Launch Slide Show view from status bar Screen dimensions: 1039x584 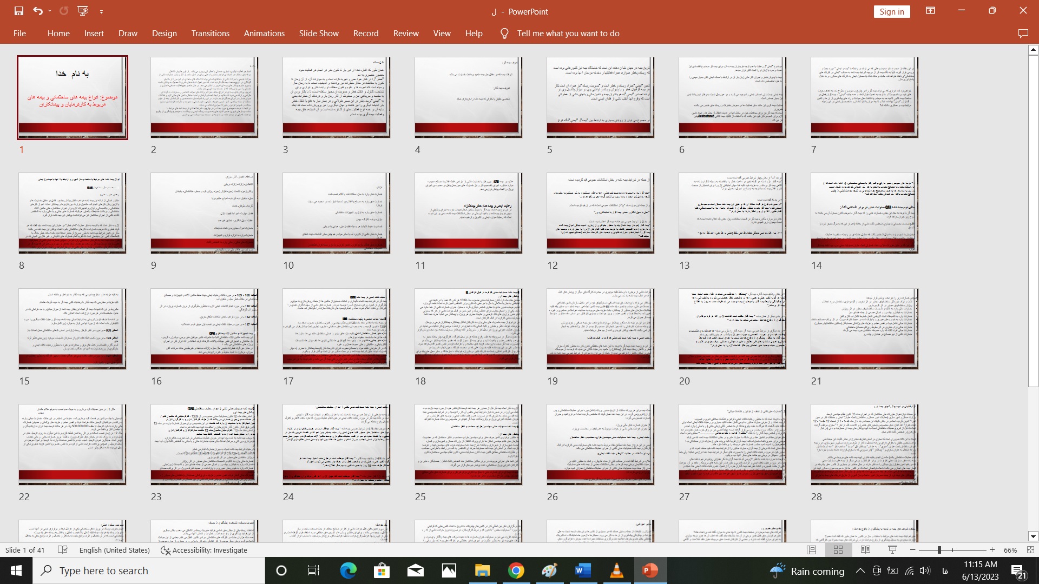tap(892, 550)
